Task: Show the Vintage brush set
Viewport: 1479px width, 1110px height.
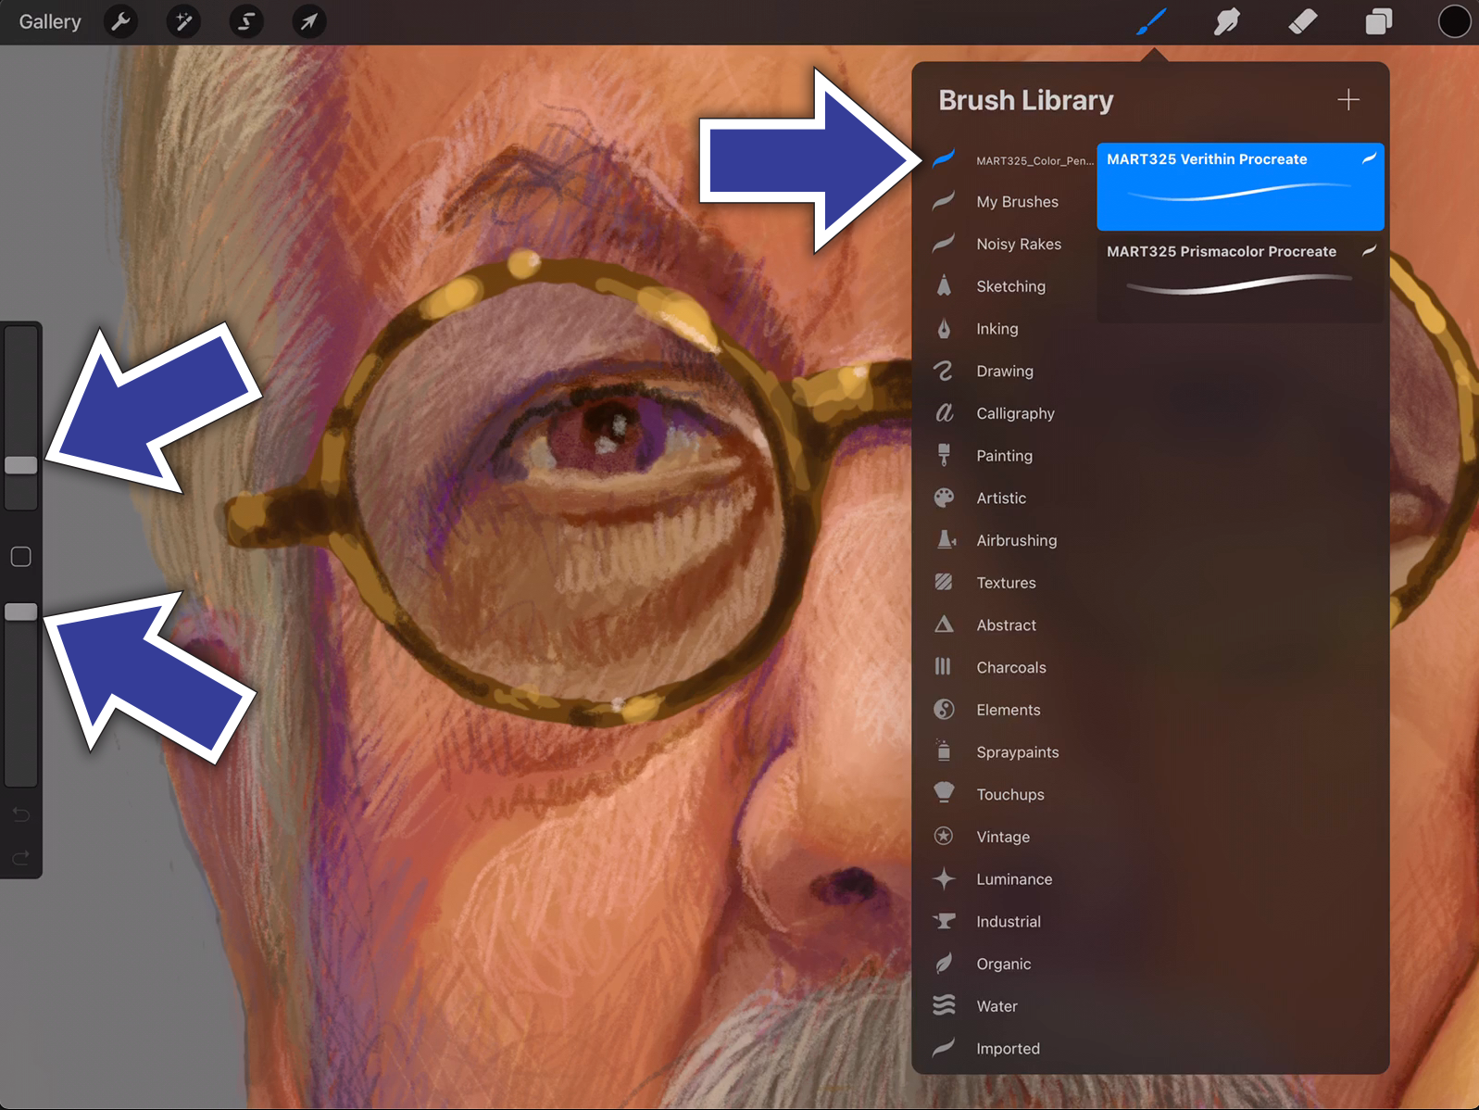Action: [x=1012, y=837]
